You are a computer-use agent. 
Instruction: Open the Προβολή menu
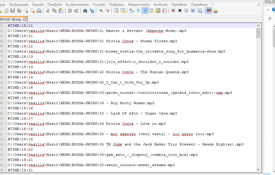click(x=55, y=4)
